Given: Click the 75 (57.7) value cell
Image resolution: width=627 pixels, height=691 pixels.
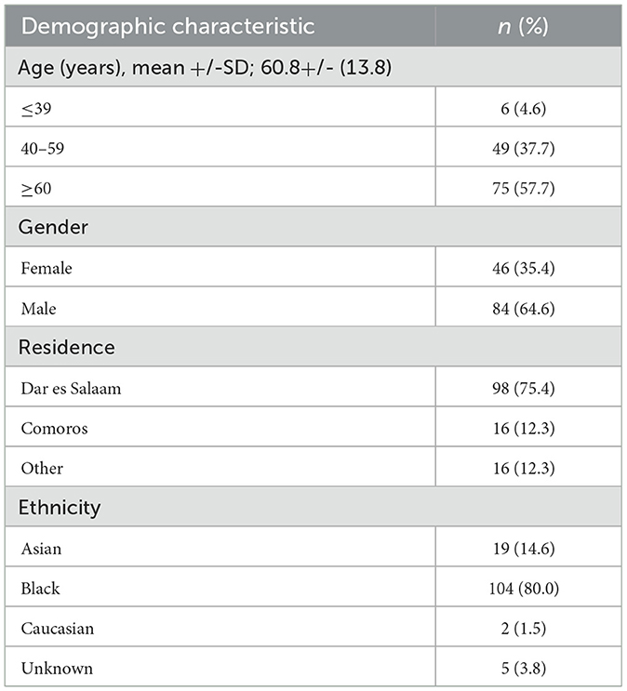Looking at the screenshot, I should (x=524, y=188).
